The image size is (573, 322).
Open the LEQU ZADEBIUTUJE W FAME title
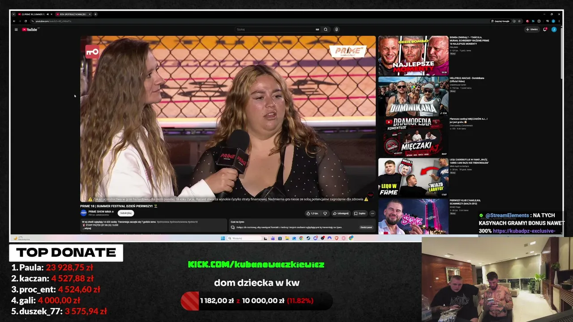469,161
